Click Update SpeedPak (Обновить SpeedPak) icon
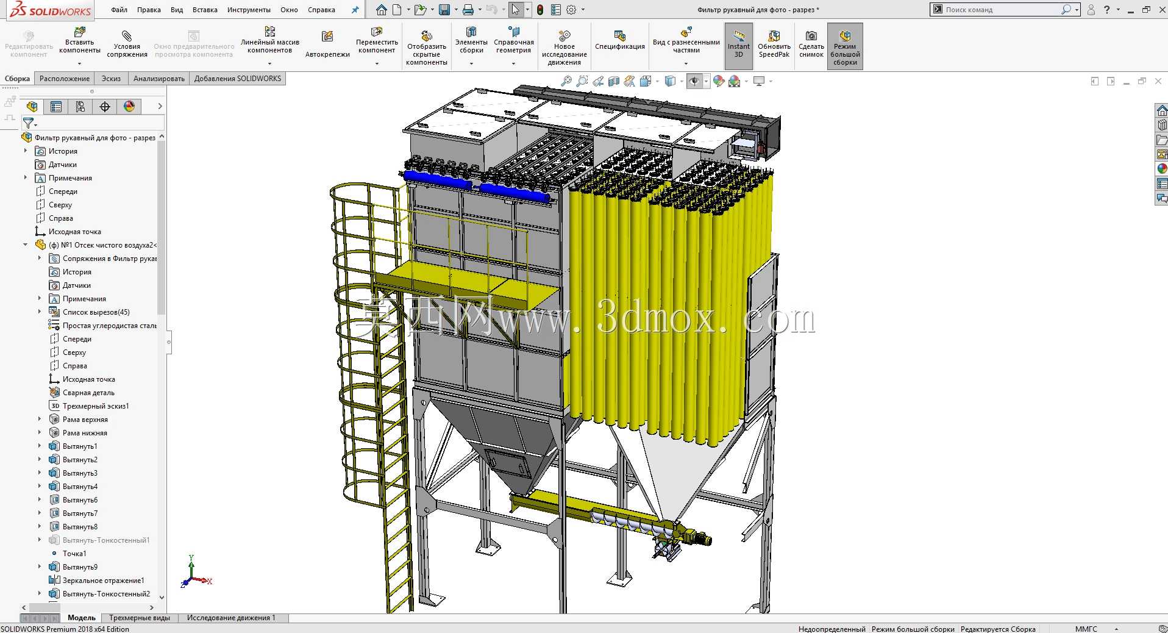This screenshot has height=633, width=1168. click(774, 45)
